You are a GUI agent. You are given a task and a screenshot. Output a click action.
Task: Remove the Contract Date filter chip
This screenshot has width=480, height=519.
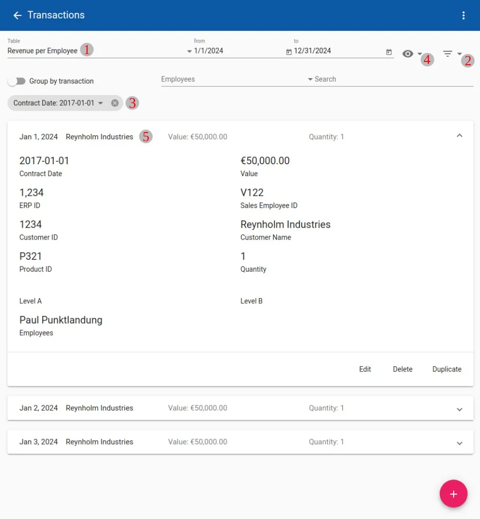tap(115, 103)
